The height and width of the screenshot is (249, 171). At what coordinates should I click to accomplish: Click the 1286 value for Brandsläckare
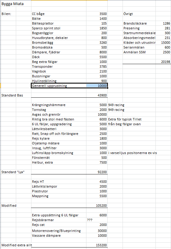163,23
